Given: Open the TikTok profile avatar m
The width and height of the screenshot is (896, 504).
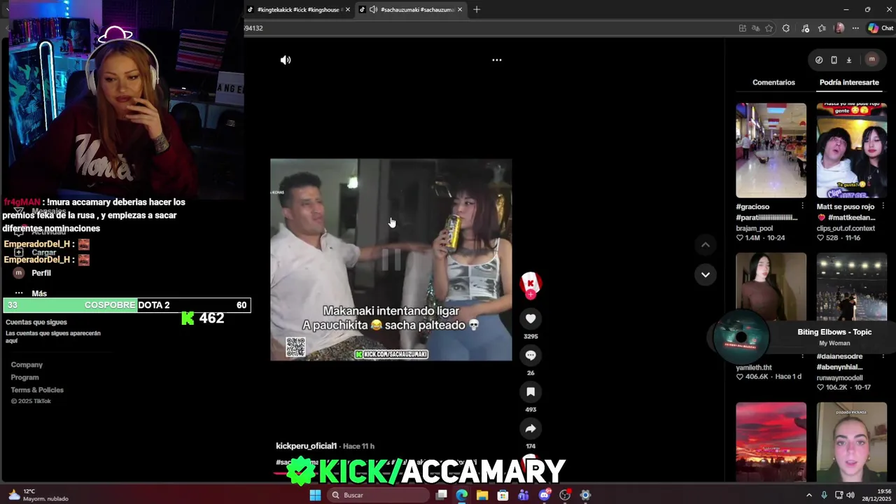Looking at the screenshot, I should click(x=871, y=59).
